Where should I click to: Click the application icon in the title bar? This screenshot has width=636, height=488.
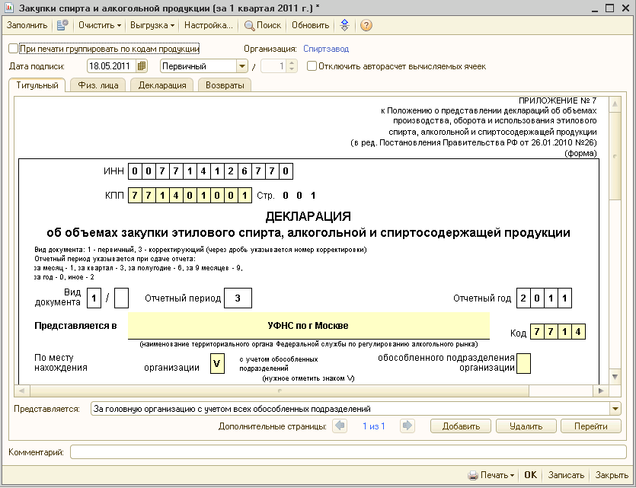[x=9, y=8]
